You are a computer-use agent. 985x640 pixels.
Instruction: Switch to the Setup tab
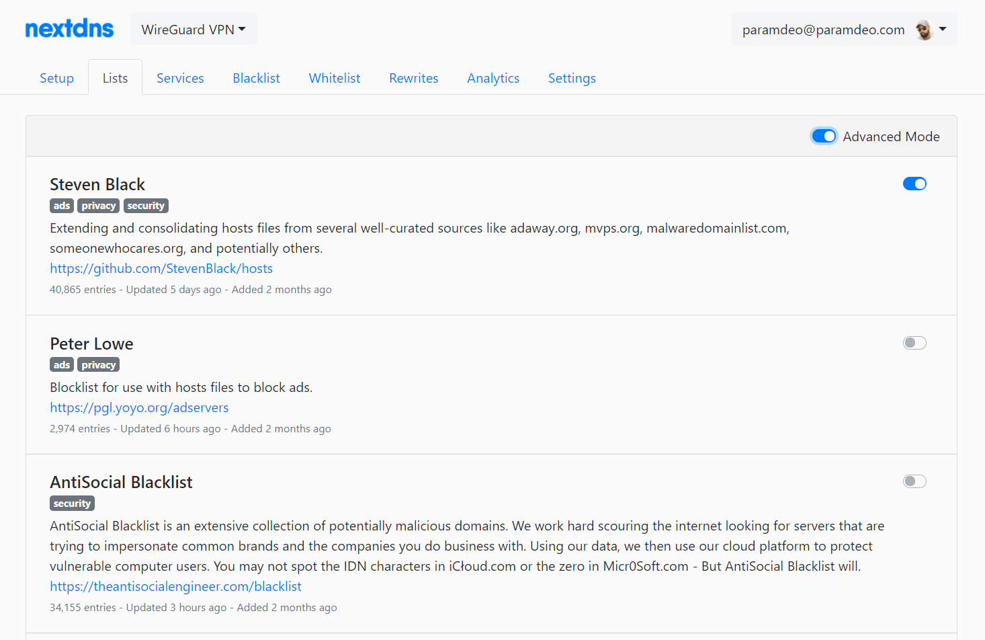56,78
